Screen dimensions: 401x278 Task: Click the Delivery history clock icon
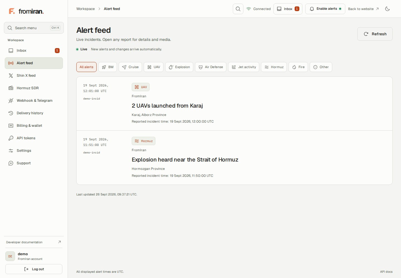11,113
